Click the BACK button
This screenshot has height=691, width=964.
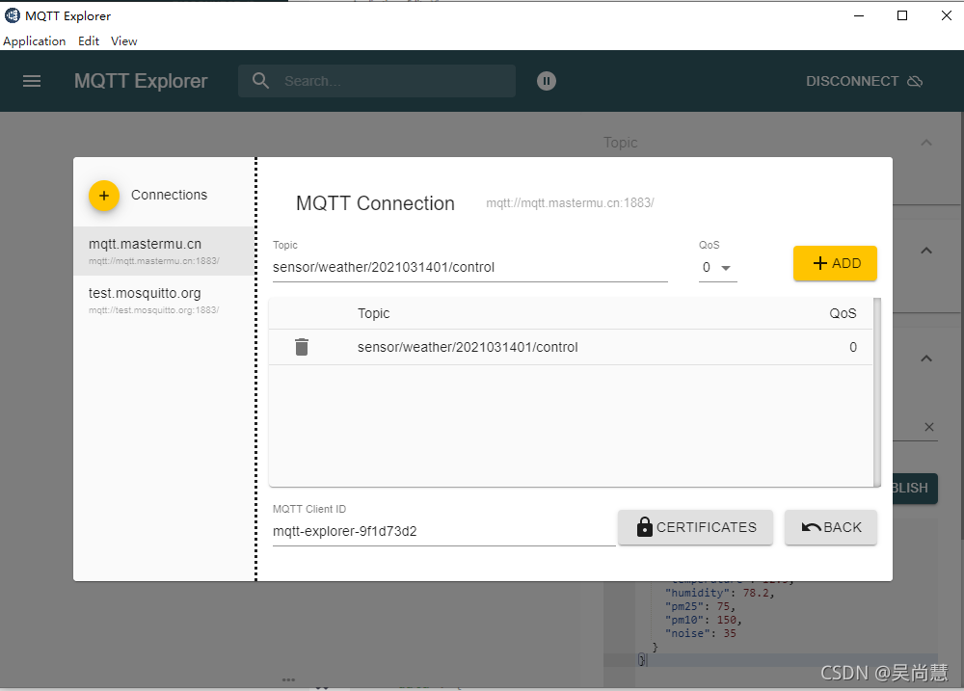coord(831,527)
